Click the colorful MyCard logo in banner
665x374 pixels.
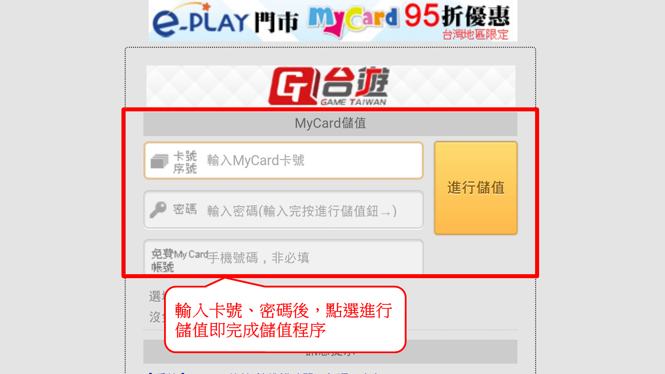coord(353,20)
